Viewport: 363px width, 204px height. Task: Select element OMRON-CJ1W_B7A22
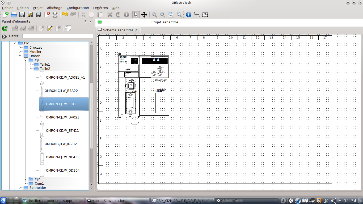coord(61,91)
